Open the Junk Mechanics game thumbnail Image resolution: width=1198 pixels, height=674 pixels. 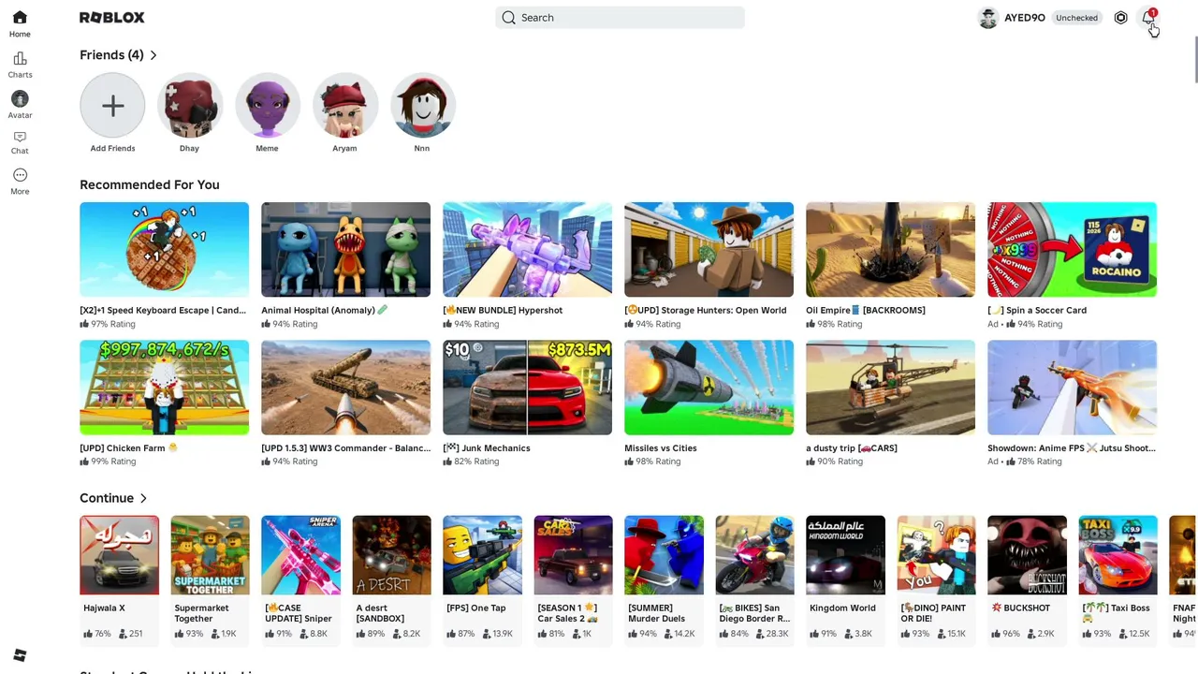[527, 388]
